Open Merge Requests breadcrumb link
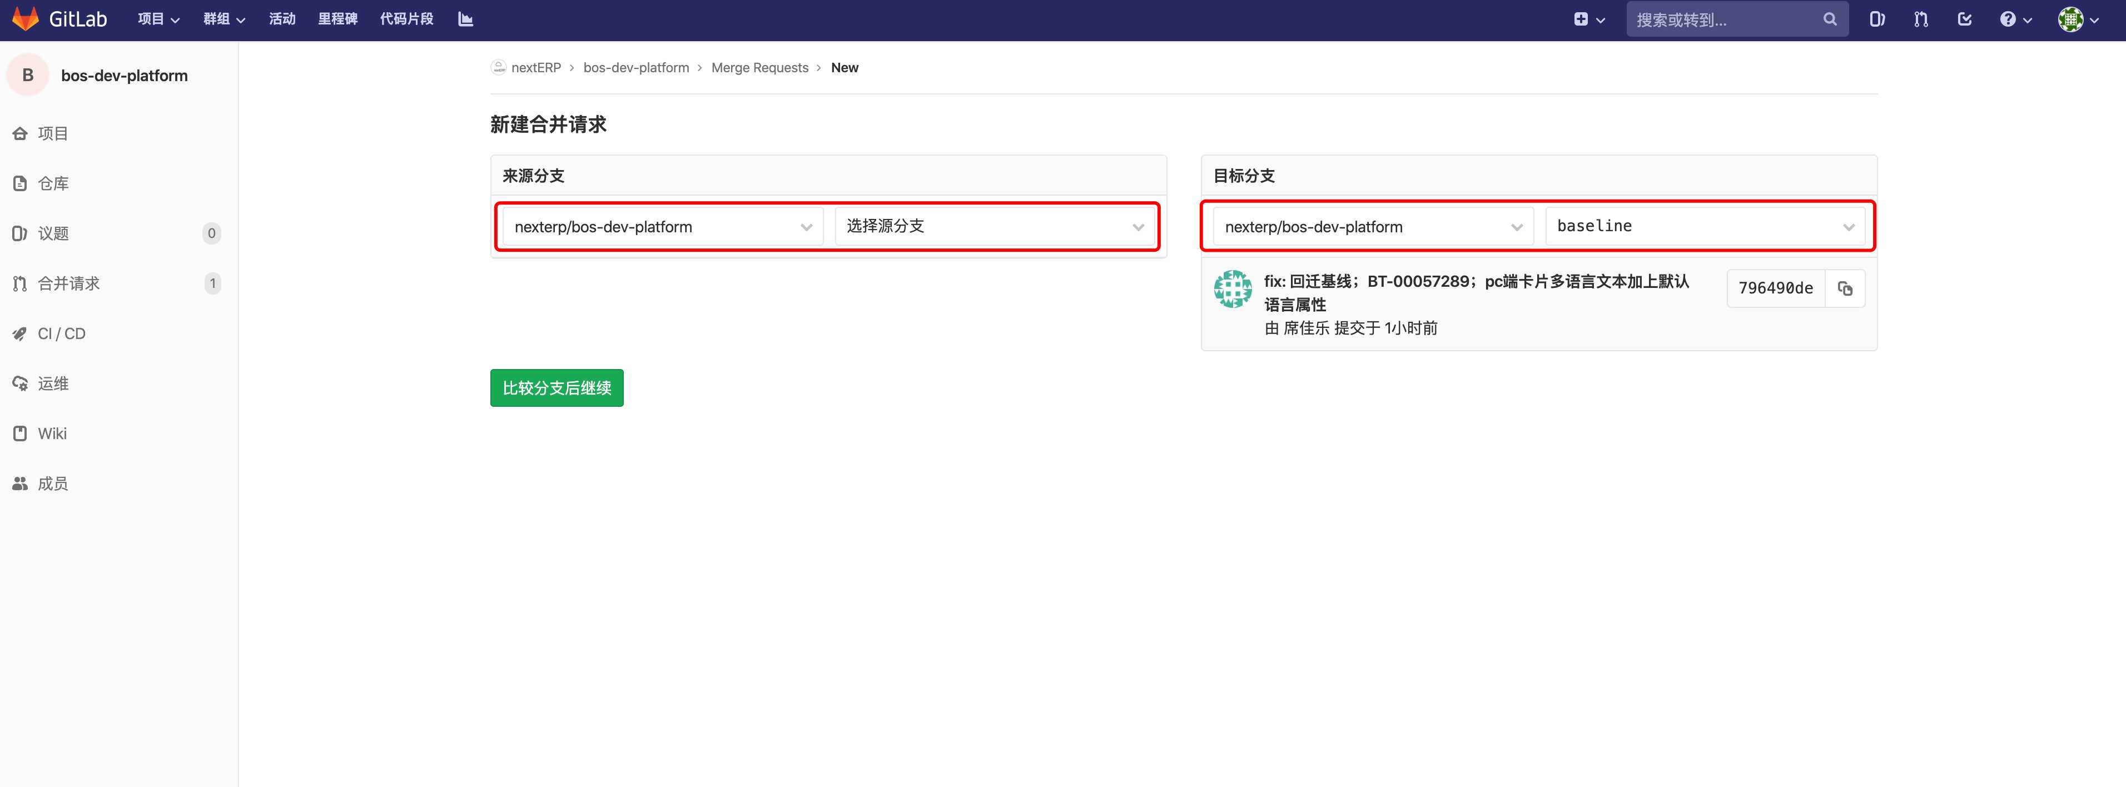 (760, 68)
